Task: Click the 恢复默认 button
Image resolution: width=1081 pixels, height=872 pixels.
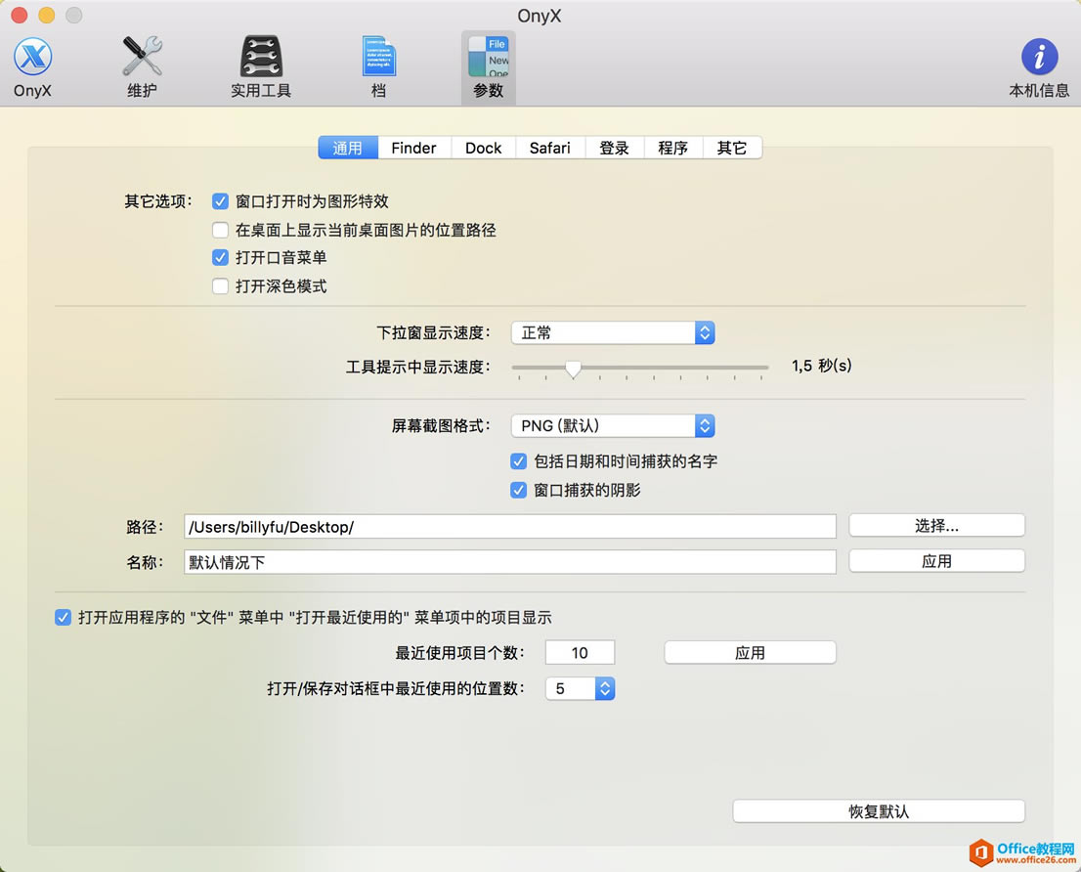Action: click(x=879, y=811)
